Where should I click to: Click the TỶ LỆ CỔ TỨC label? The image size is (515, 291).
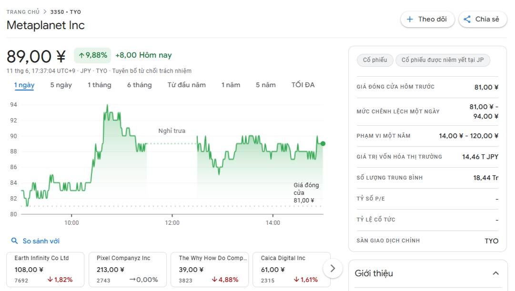point(376,220)
